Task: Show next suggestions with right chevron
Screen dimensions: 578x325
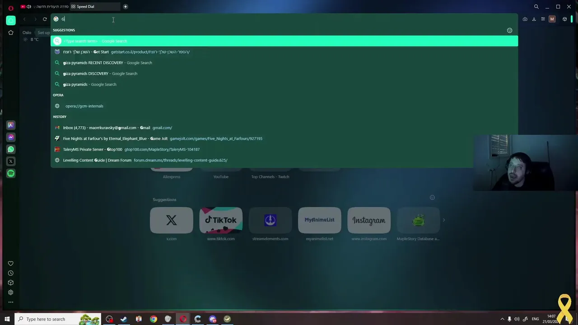Action: point(443,220)
